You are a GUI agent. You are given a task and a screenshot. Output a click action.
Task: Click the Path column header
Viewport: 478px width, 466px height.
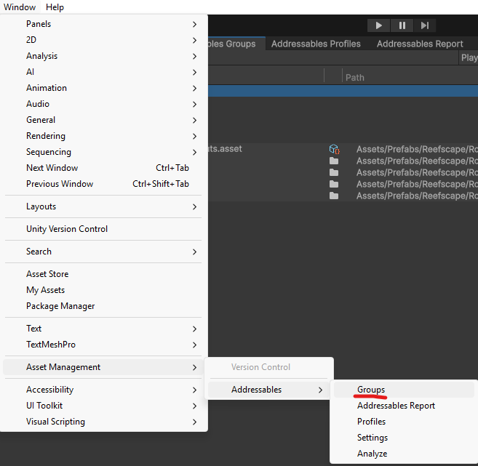click(x=355, y=77)
